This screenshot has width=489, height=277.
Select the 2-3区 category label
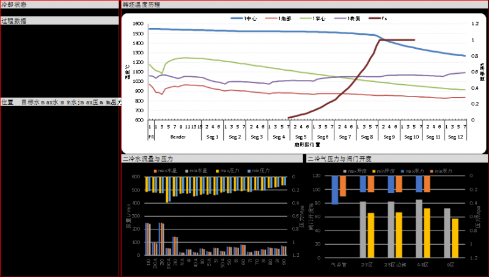tap(366, 264)
